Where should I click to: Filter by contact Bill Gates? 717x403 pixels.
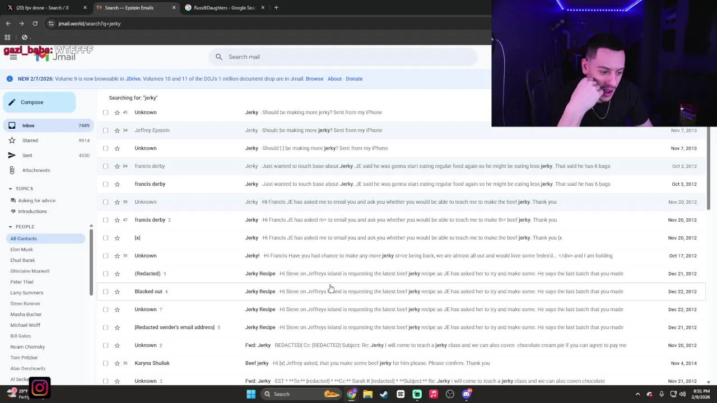pyautogui.click(x=20, y=336)
